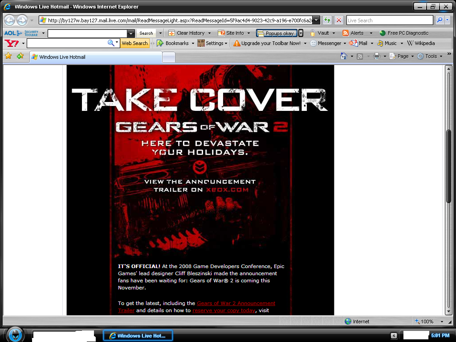Open Wikipedia from the Yahoo toolbar

point(420,43)
